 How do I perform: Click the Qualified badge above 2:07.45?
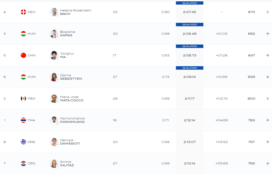(189, 3)
